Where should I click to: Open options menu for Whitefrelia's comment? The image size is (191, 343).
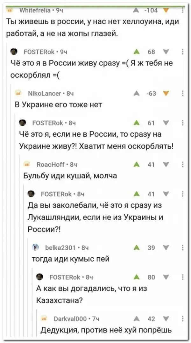[182, 10]
